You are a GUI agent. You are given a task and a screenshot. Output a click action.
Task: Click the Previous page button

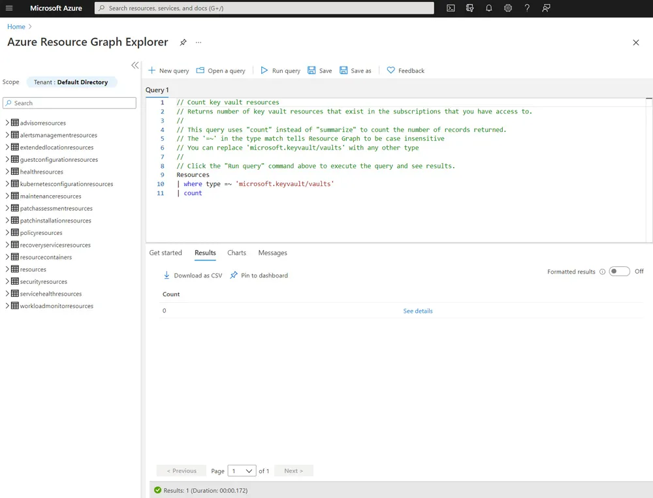[x=181, y=471]
